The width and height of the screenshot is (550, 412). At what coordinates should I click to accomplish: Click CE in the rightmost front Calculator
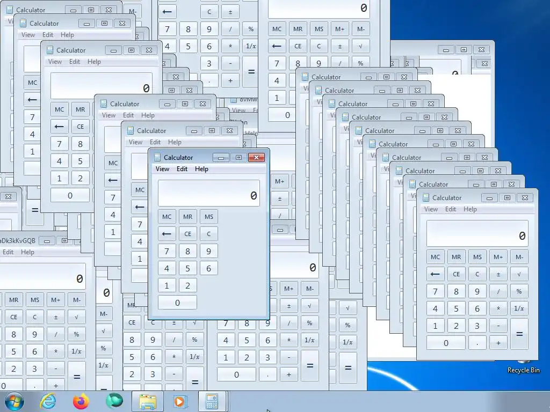pyautogui.click(x=456, y=274)
